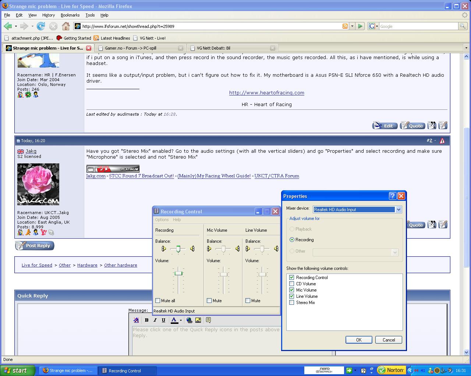This screenshot has width=471, height=376.
Task: Click OK in the Properties dialog
Action: pyautogui.click(x=359, y=340)
